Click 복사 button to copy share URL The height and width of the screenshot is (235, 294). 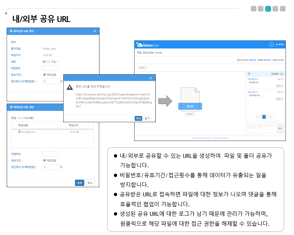[x=138, y=118]
